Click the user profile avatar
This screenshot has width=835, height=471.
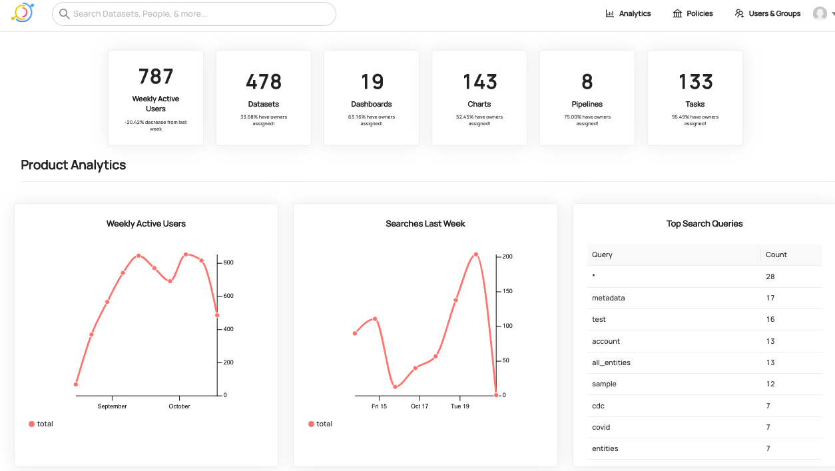[820, 13]
